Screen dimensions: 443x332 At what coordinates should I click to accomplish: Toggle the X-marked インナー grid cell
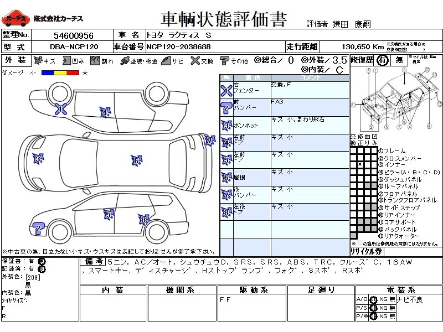(x=360, y=164)
